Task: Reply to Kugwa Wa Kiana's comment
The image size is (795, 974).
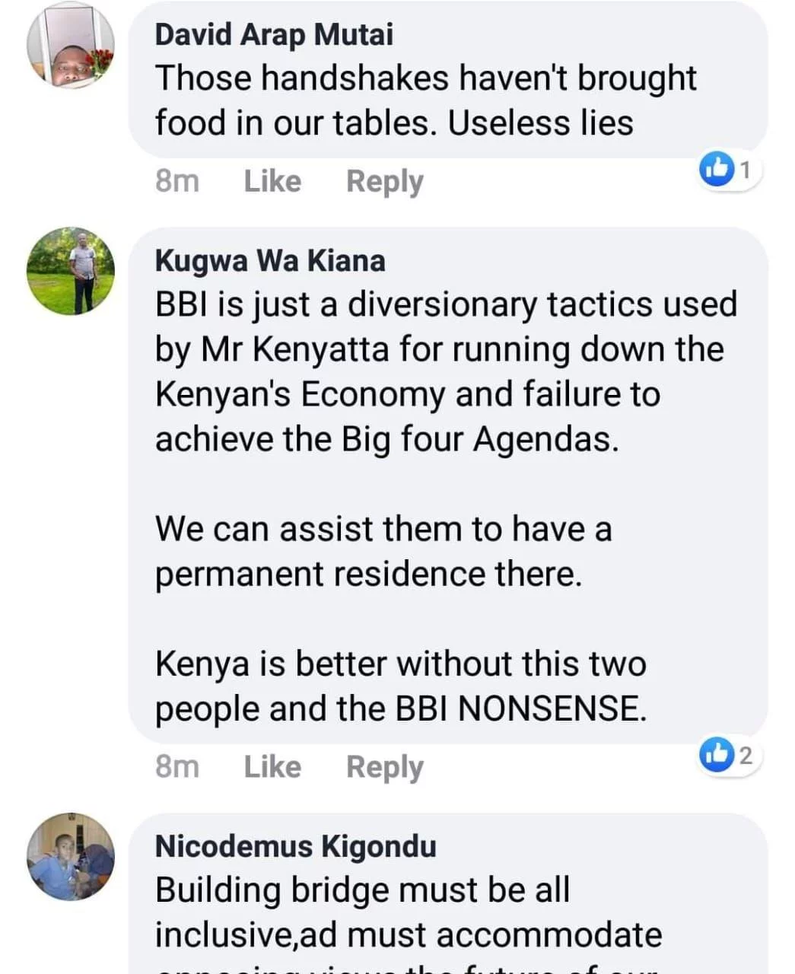Action: [x=384, y=766]
